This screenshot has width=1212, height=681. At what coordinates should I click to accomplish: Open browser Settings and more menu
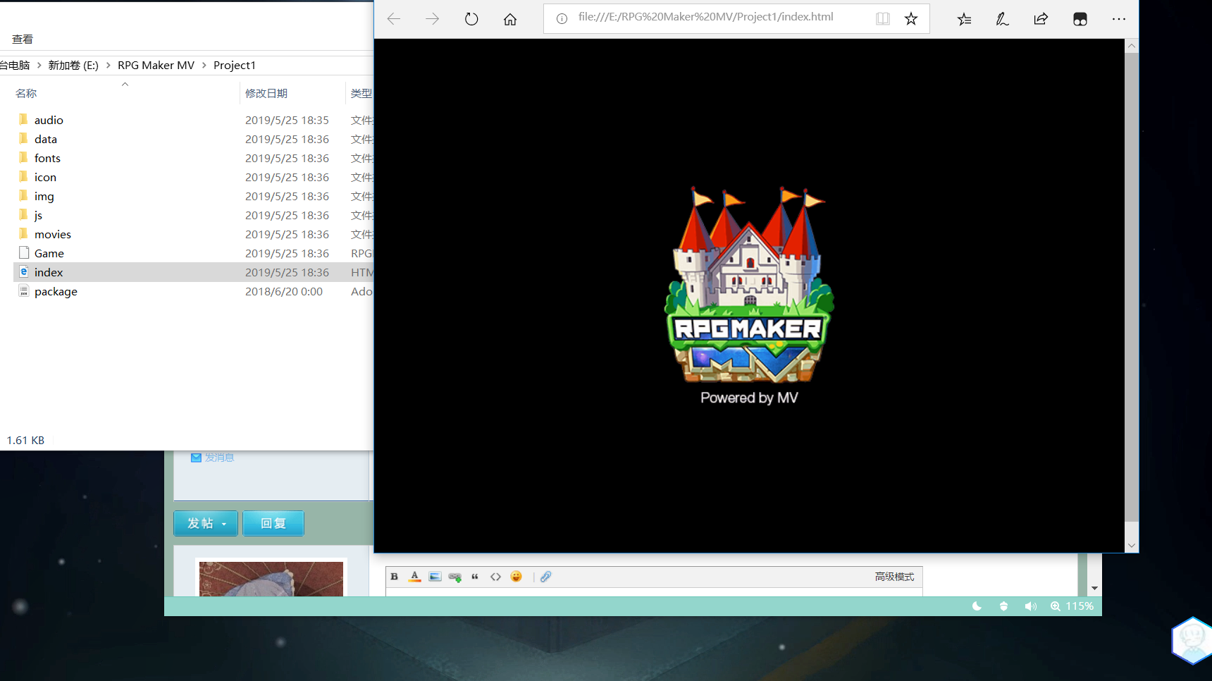[1119, 19]
